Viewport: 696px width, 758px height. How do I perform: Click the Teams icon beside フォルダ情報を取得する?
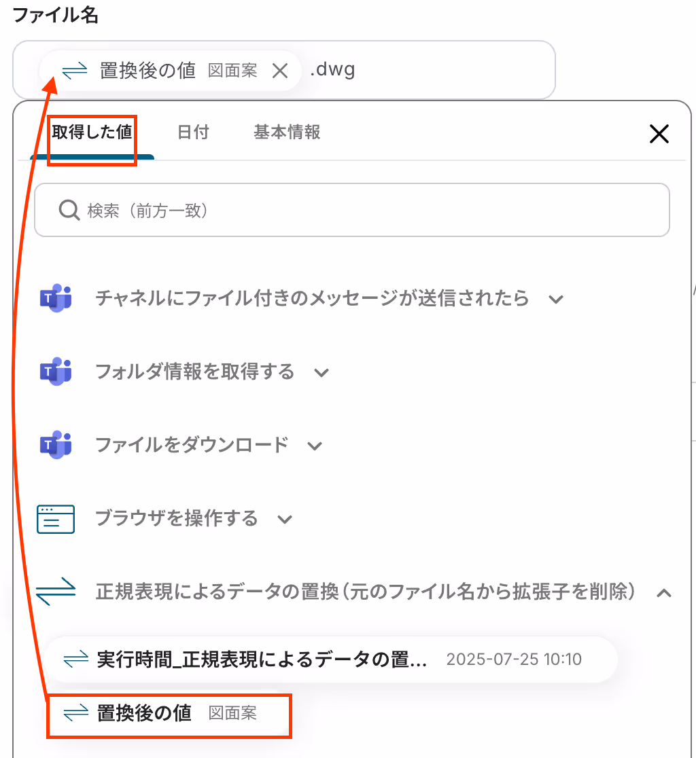click(x=56, y=372)
